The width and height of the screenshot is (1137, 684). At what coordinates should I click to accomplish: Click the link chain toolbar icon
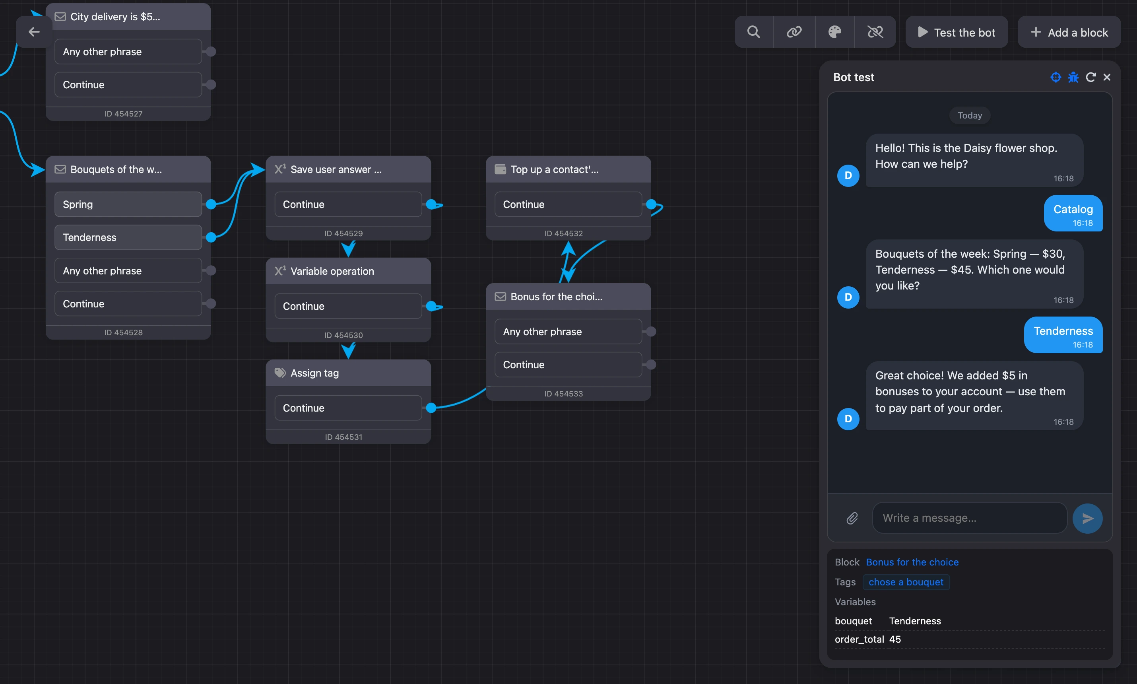click(x=794, y=32)
